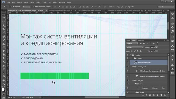Link layers icon in Layers panel
The width and height of the screenshot is (176, 99).
(143, 95)
